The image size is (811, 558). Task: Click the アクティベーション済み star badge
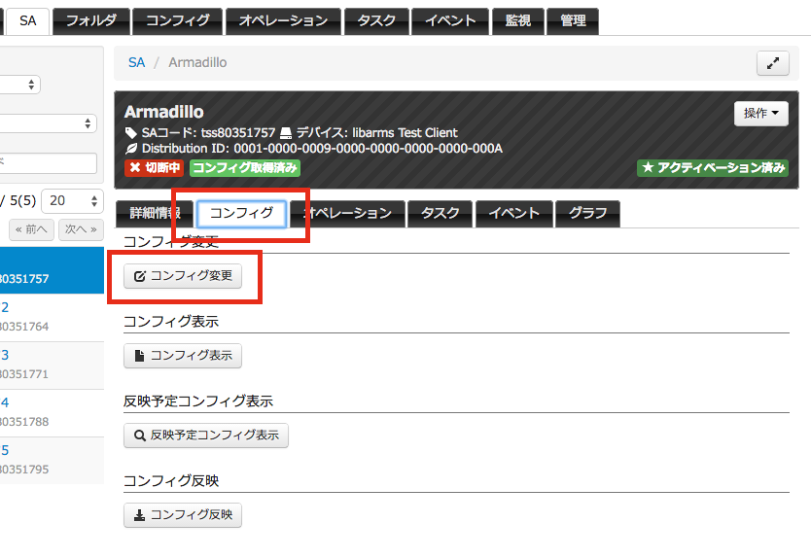pos(713,167)
